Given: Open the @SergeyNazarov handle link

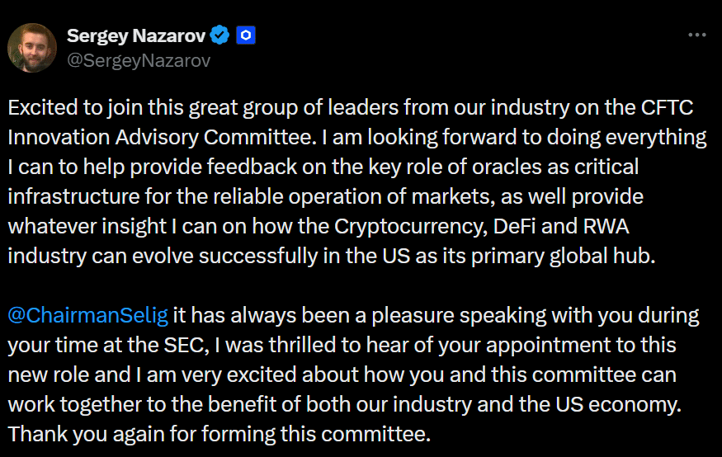Looking at the screenshot, I should point(139,60).
